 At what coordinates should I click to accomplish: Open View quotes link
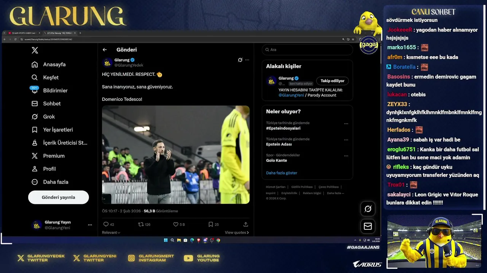click(237, 232)
